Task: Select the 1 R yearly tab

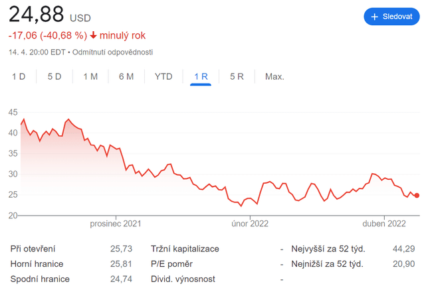Action: click(x=201, y=76)
